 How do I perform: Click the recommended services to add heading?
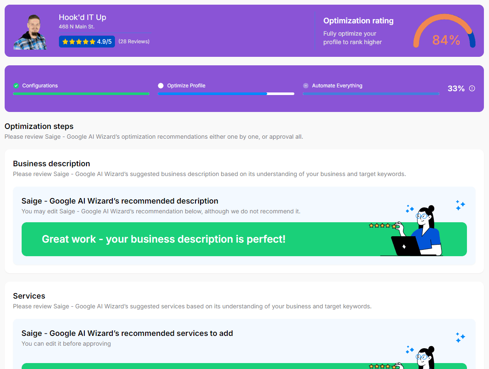(x=127, y=333)
